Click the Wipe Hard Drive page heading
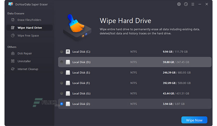 click(x=125, y=21)
